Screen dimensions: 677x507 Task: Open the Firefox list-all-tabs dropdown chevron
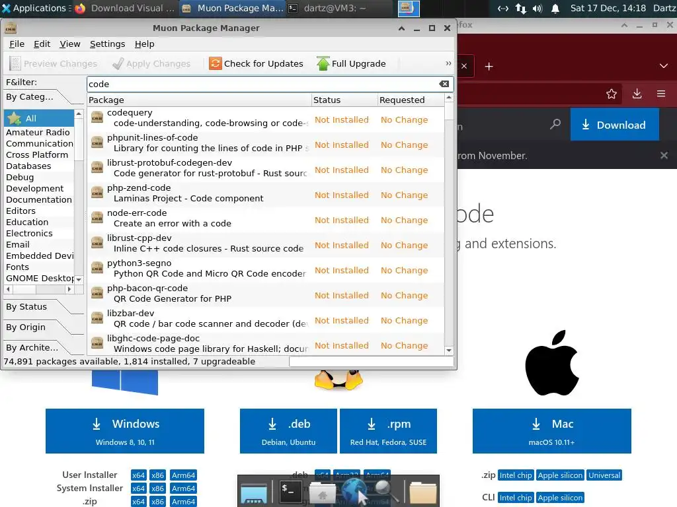[x=664, y=66]
